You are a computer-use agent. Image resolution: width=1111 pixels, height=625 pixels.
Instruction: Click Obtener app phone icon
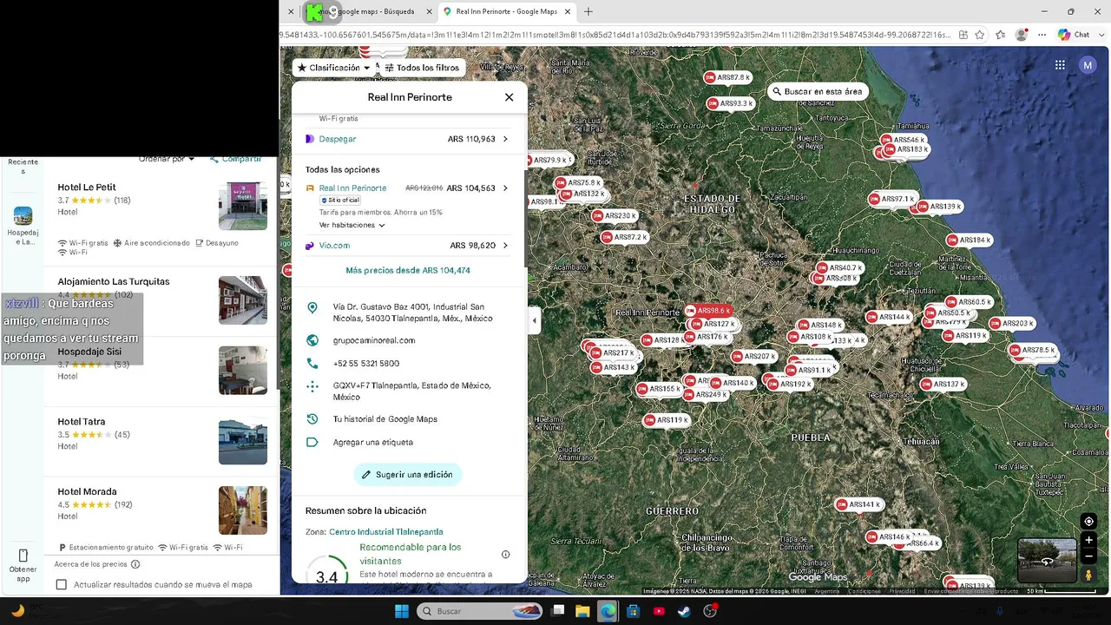click(23, 556)
